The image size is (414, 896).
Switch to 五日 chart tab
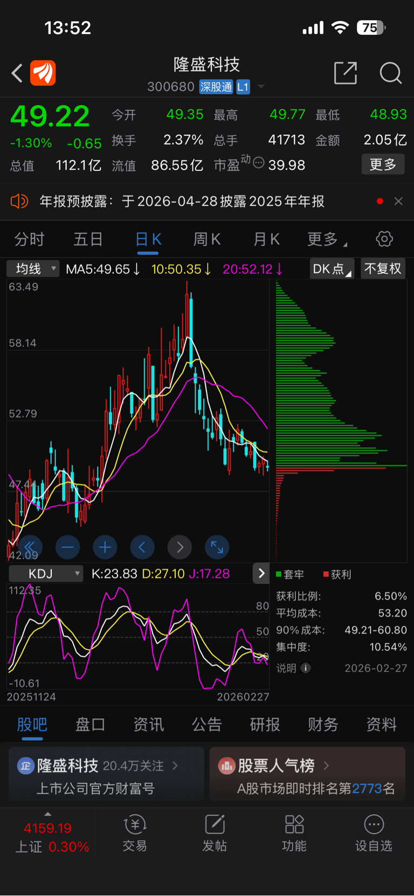click(88, 239)
